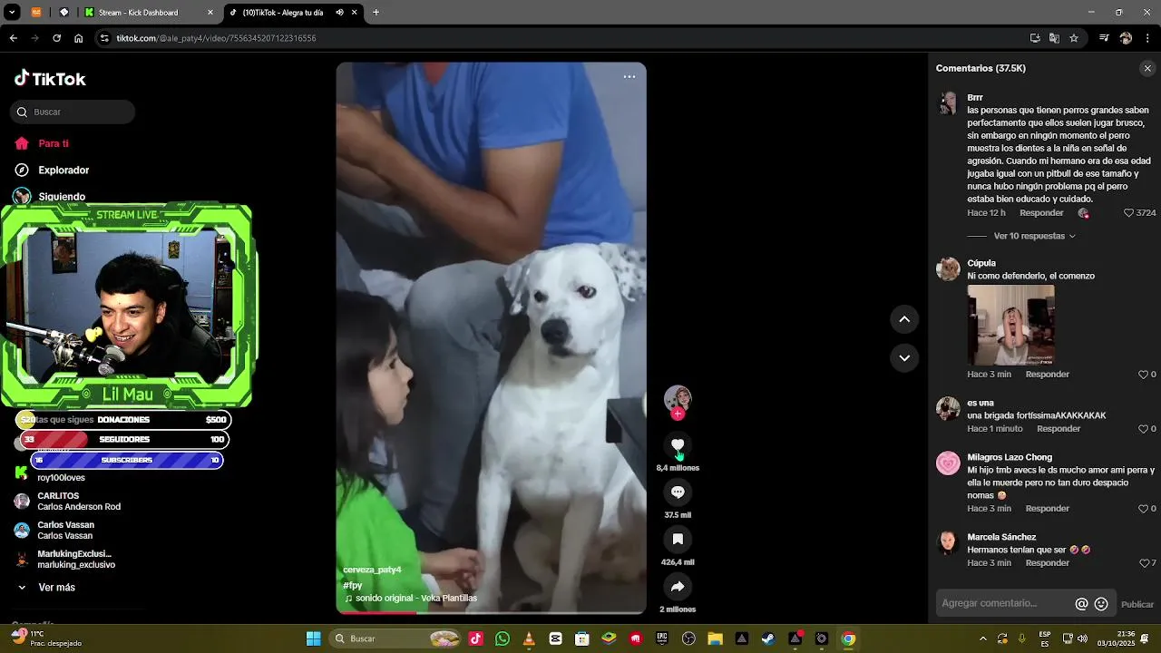
Task: Open sonido original - Veka Plantillas sound
Action: point(410,599)
